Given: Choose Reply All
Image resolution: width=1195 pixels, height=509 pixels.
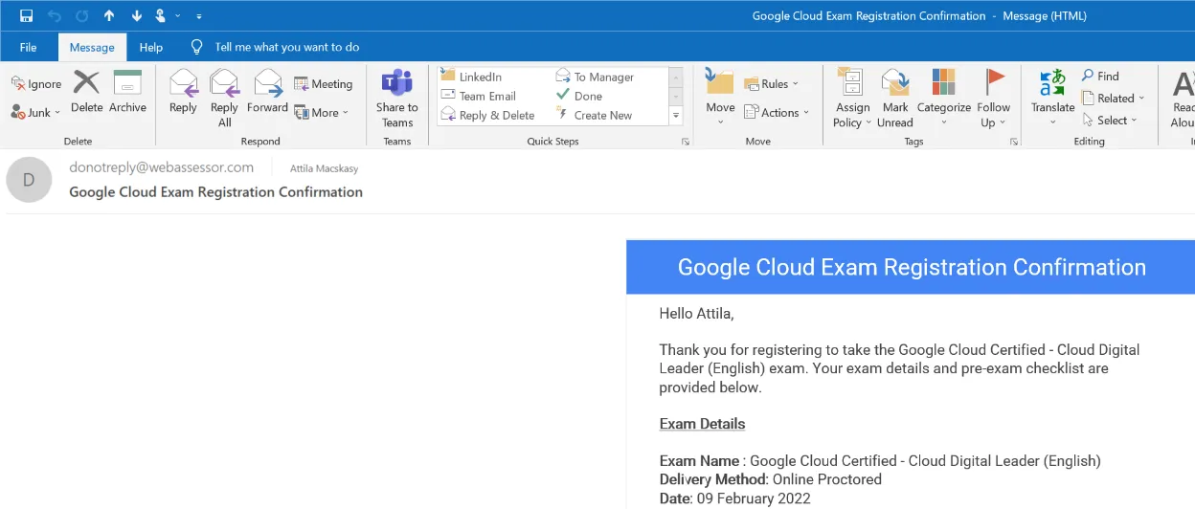Looking at the screenshot, I should click(224, 98).
